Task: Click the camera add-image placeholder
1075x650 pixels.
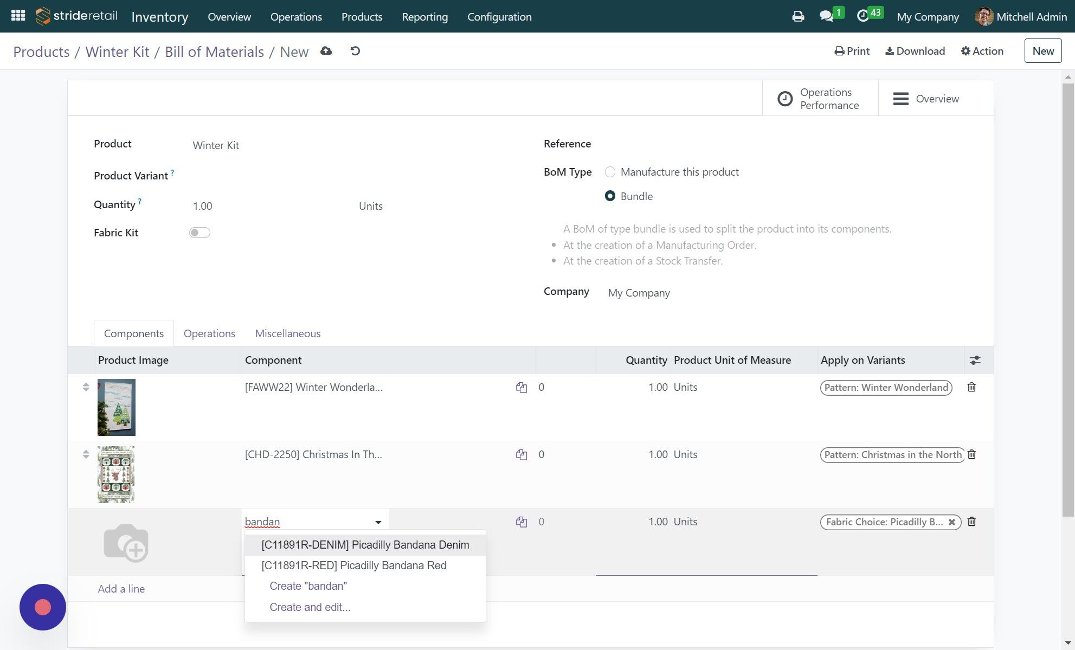Action: point(126,542)
